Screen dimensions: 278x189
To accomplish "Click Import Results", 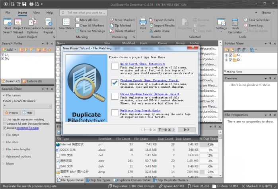I will pos(162,26).
